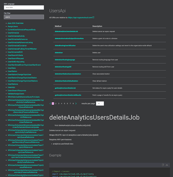Click 'Delete/cancel an async request' table description
173x177 pixels.
(104, 32)
